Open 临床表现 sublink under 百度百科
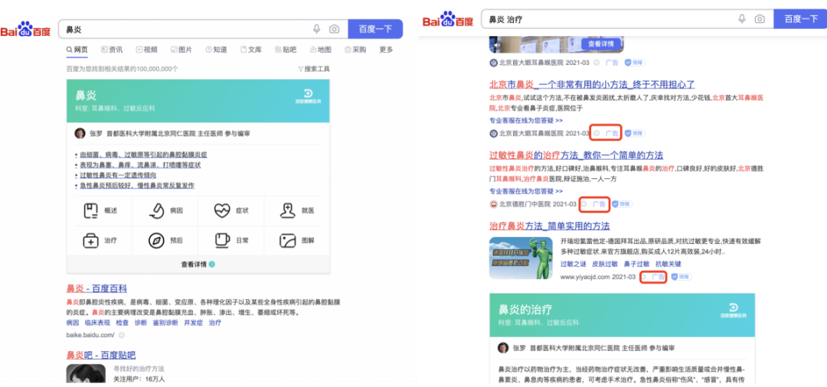Image resolution: width=827 pixels, height=387 pixels. (97, 323)
